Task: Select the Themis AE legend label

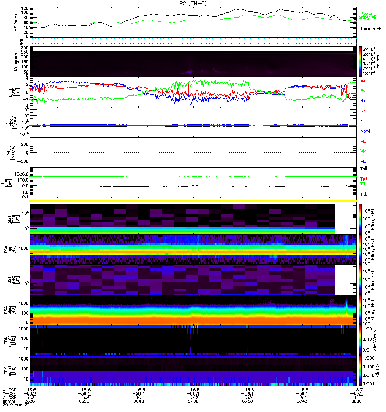Action: (x=371, y=29)
